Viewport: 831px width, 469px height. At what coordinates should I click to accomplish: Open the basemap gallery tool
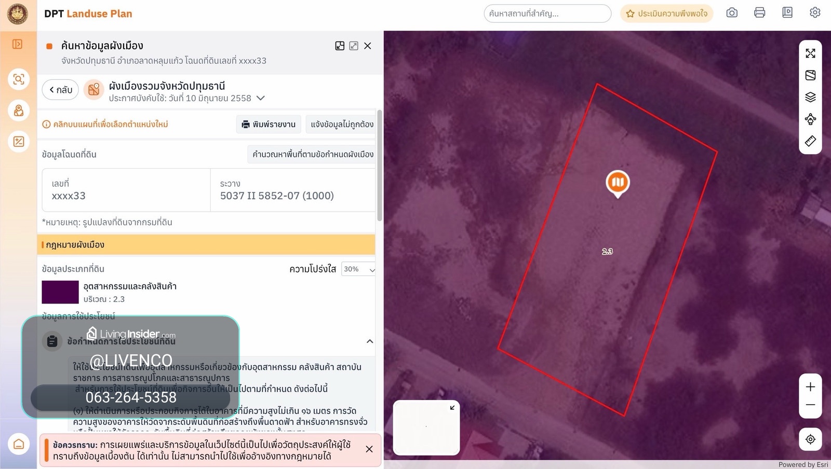[810, 75]
